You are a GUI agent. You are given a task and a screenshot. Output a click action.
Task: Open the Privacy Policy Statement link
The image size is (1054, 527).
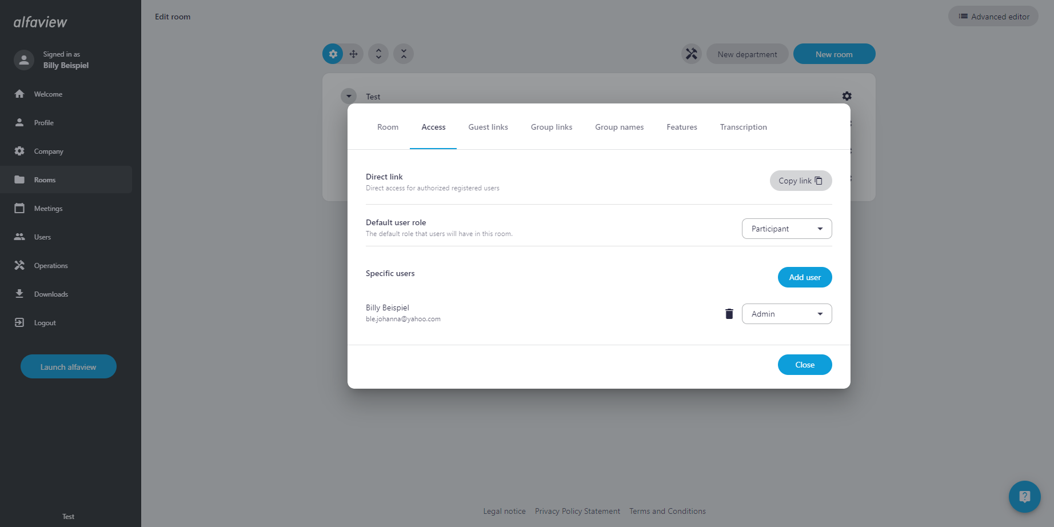(x=577, y=511)
